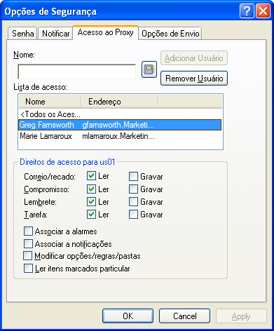274x331 pixels.
Task: Uncheck Ler for Correio/recado
Action: (x=91, y=176)
